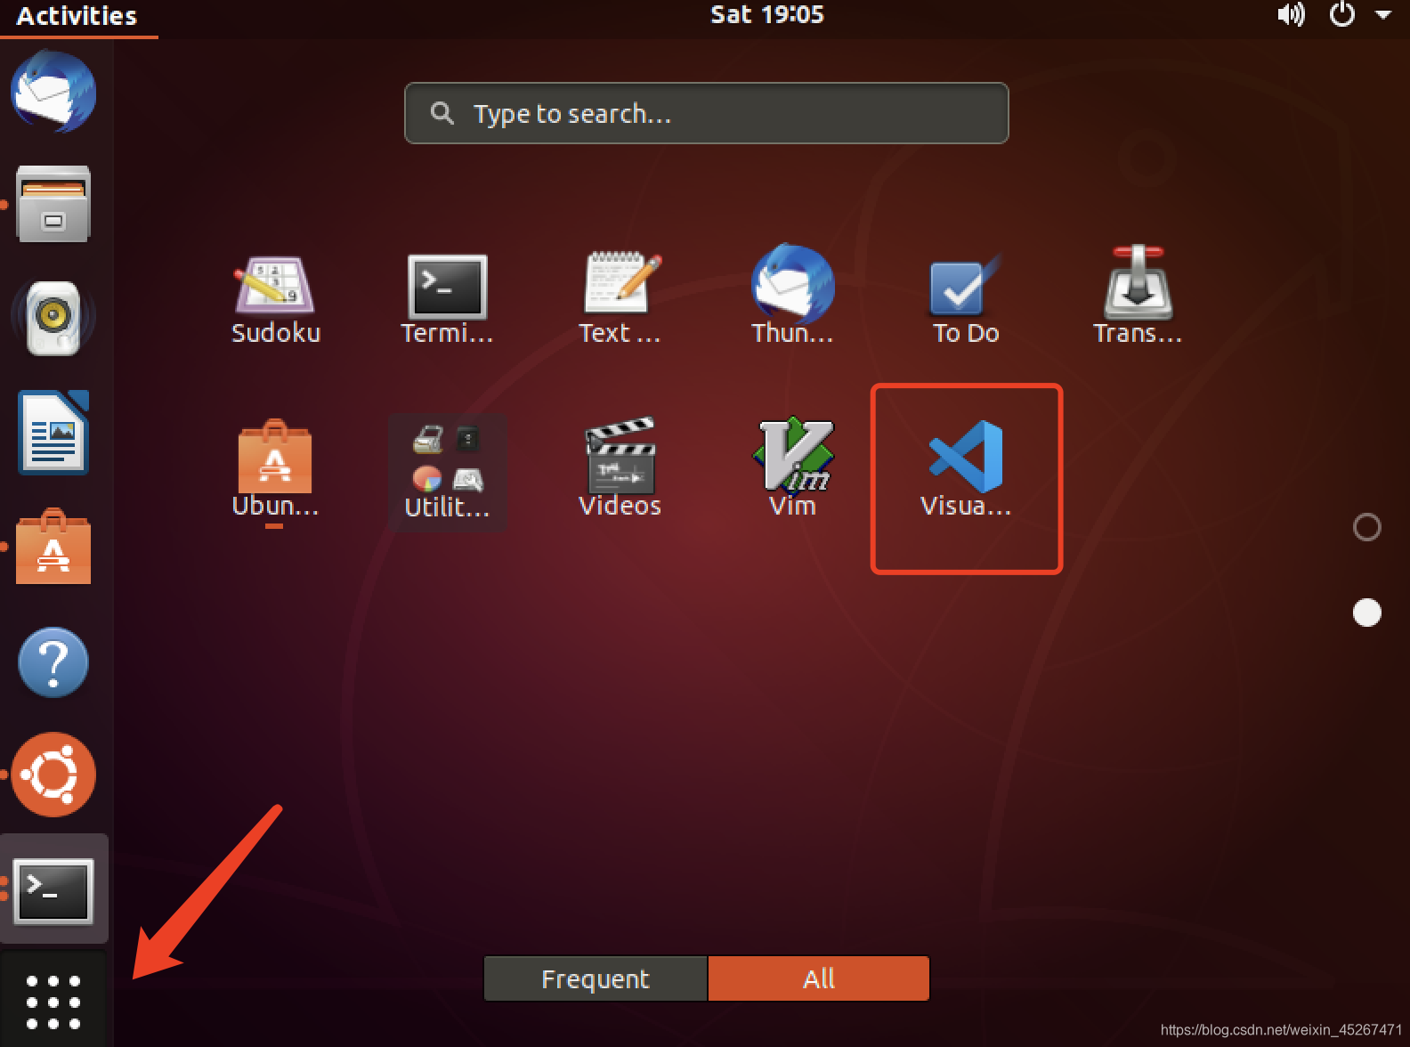1410x1047 pixels.
Task: Click the Ubuntu logo icon in dock
Action: pyautogui.click(x=53, y=775)
